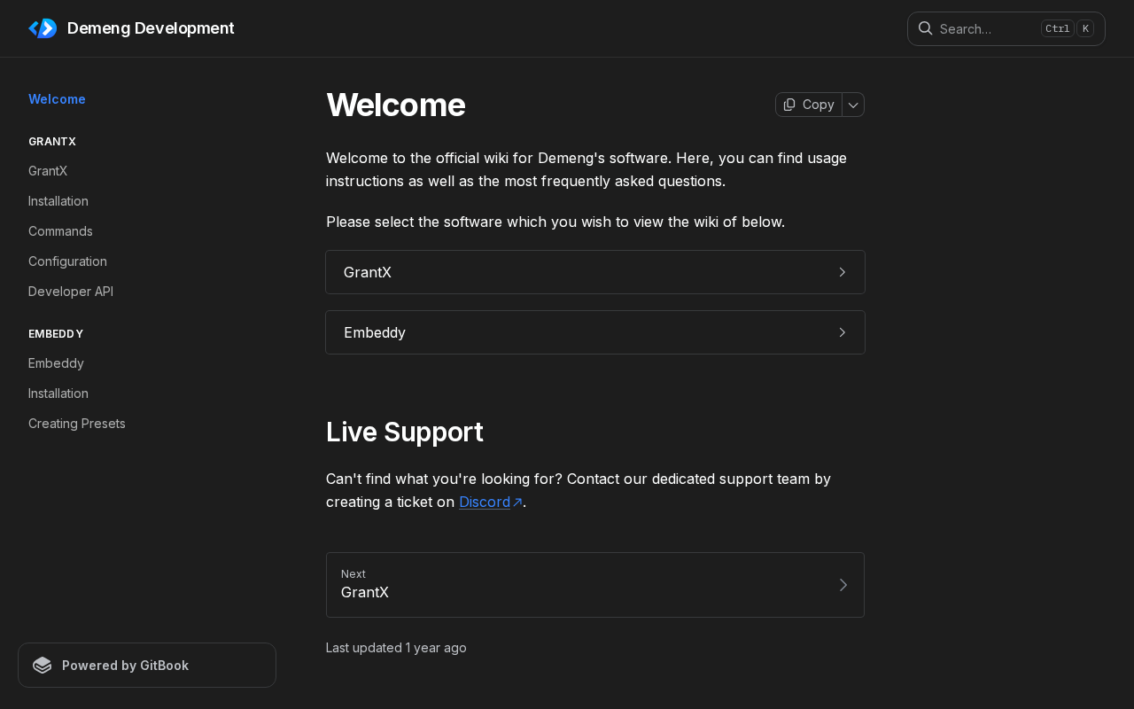This screenshot has width=1134, height=709.
Task: Select Developer API in the sidebar
Action: pyautogui.click(x=71, y=292)
